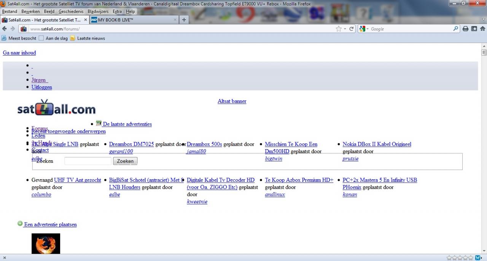The width and height of the screenshot is (487, 261).
Task: Click the star rating in the status bar
Action: click(460, 258)
